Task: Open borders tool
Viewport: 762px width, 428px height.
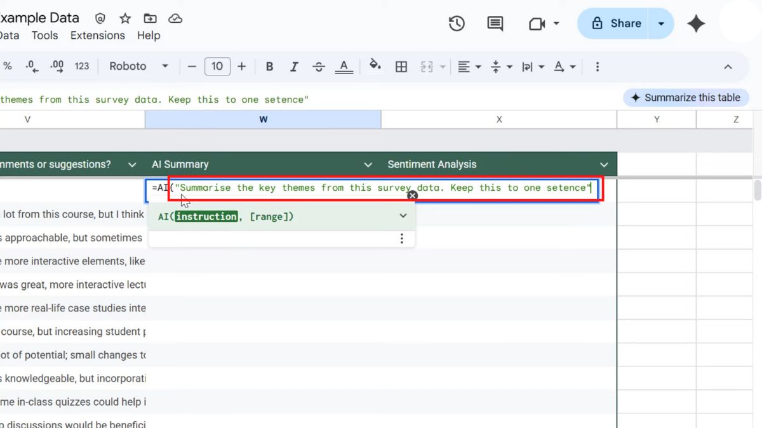Action: pyautogui.click(x=401, y=67)
